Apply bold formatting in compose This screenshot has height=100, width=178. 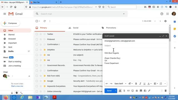tap(136, 84)
